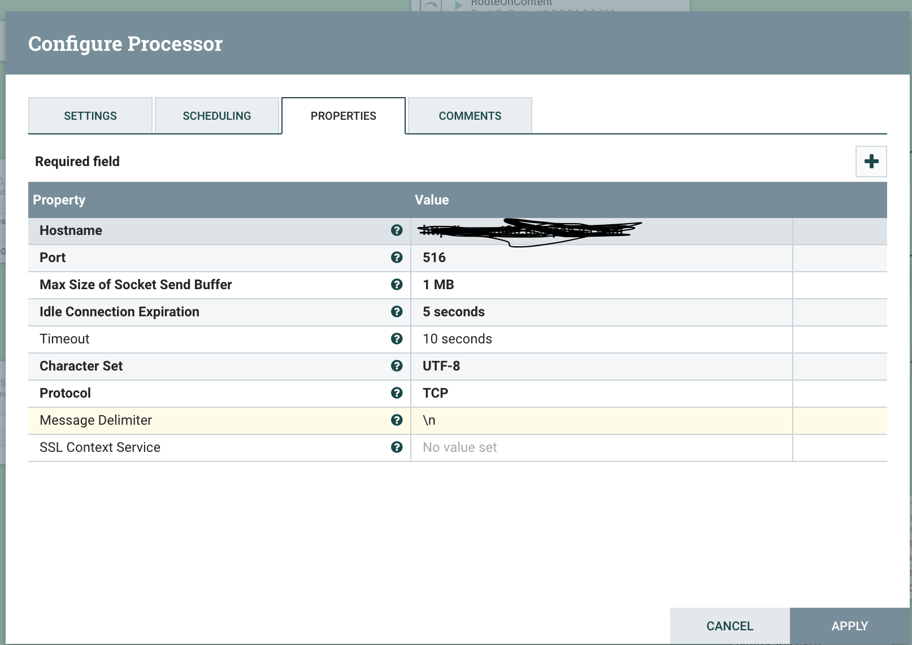Open help for the Hostname property

(397, 230)
